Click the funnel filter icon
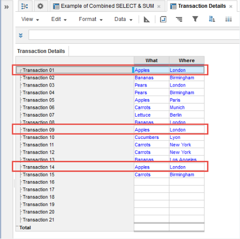The image size is (240, 239). point(195,19)
